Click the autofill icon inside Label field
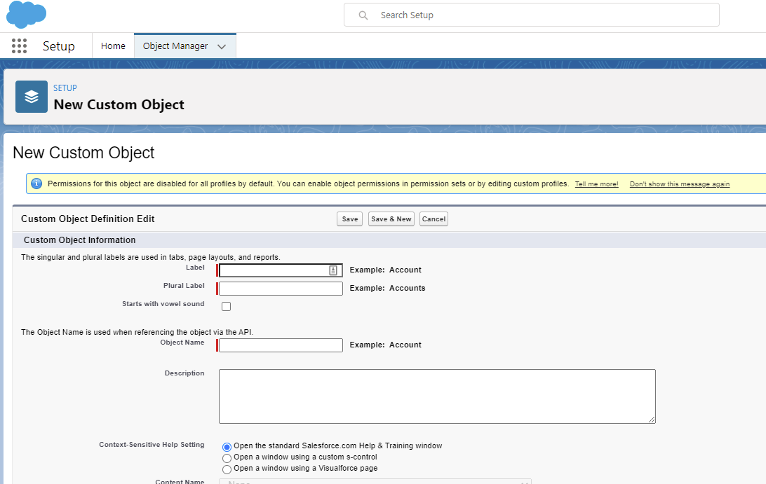This screenshot has width=766, height=484. 333,270
